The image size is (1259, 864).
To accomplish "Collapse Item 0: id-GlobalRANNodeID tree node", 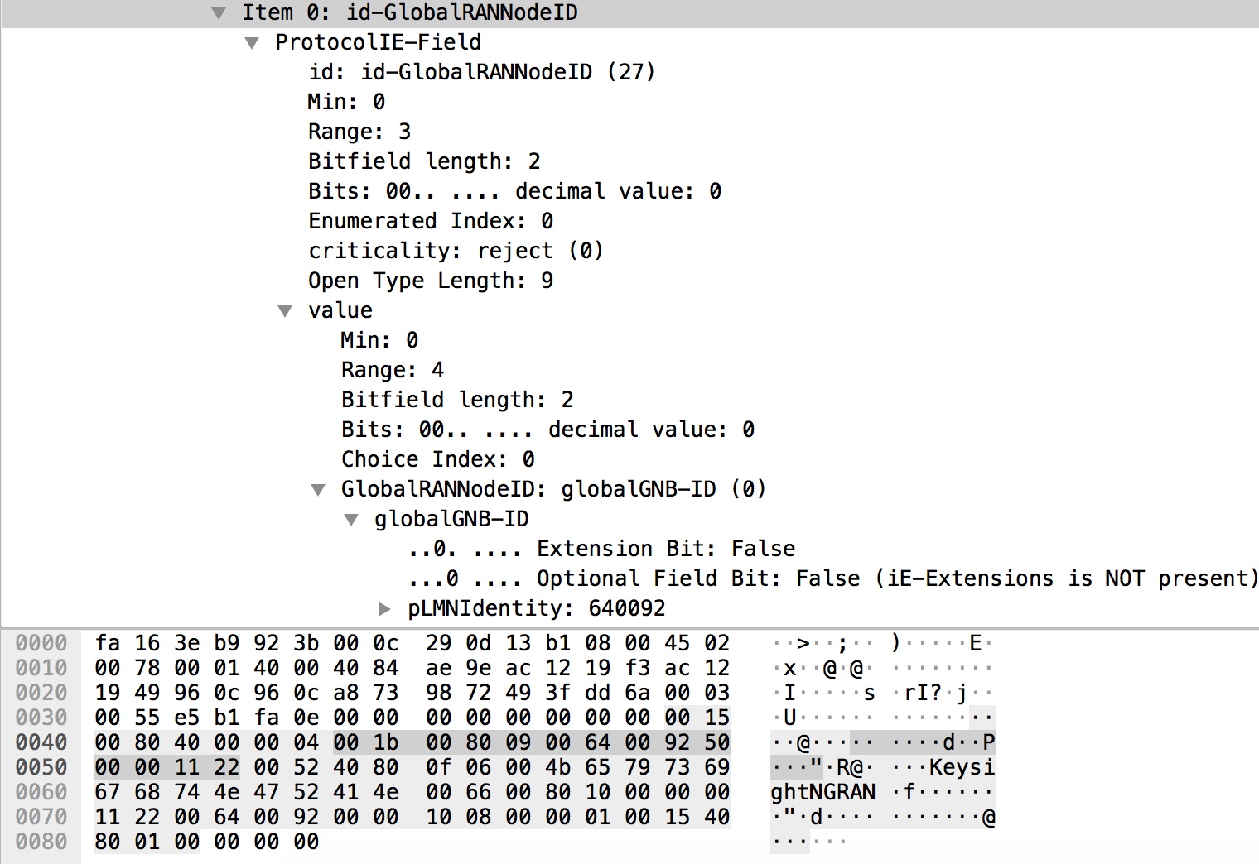I will pyautogui.click(x=219, y=13).
